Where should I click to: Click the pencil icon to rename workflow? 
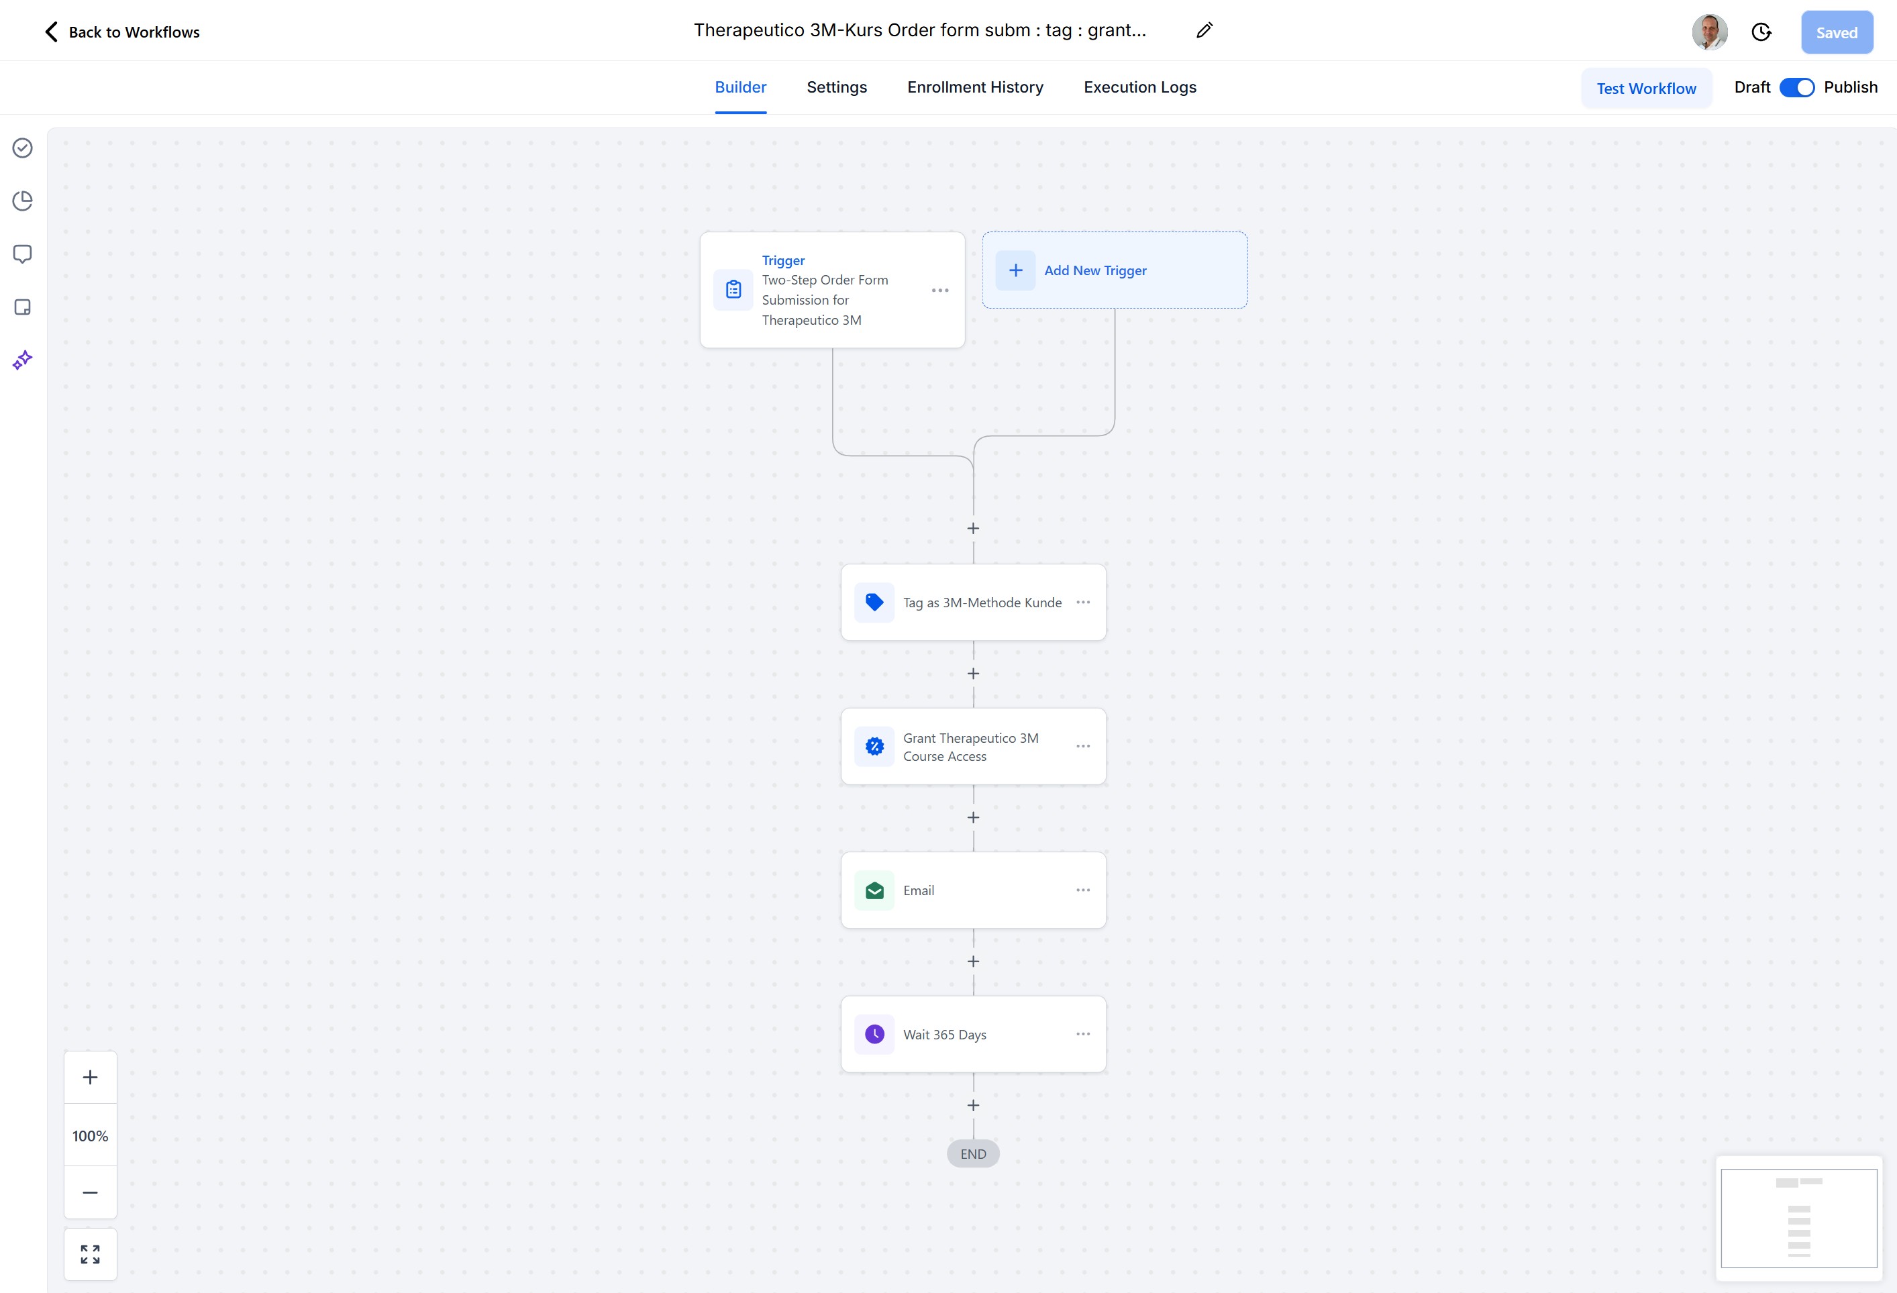coord(1204,31)
